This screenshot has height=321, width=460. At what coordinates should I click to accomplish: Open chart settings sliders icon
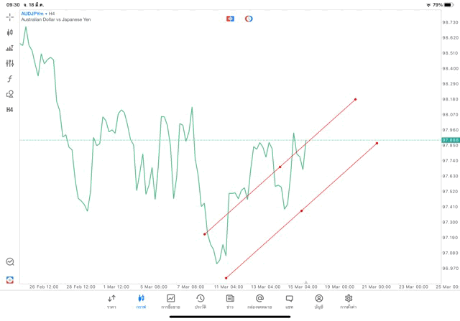click(x=10, y=63)
